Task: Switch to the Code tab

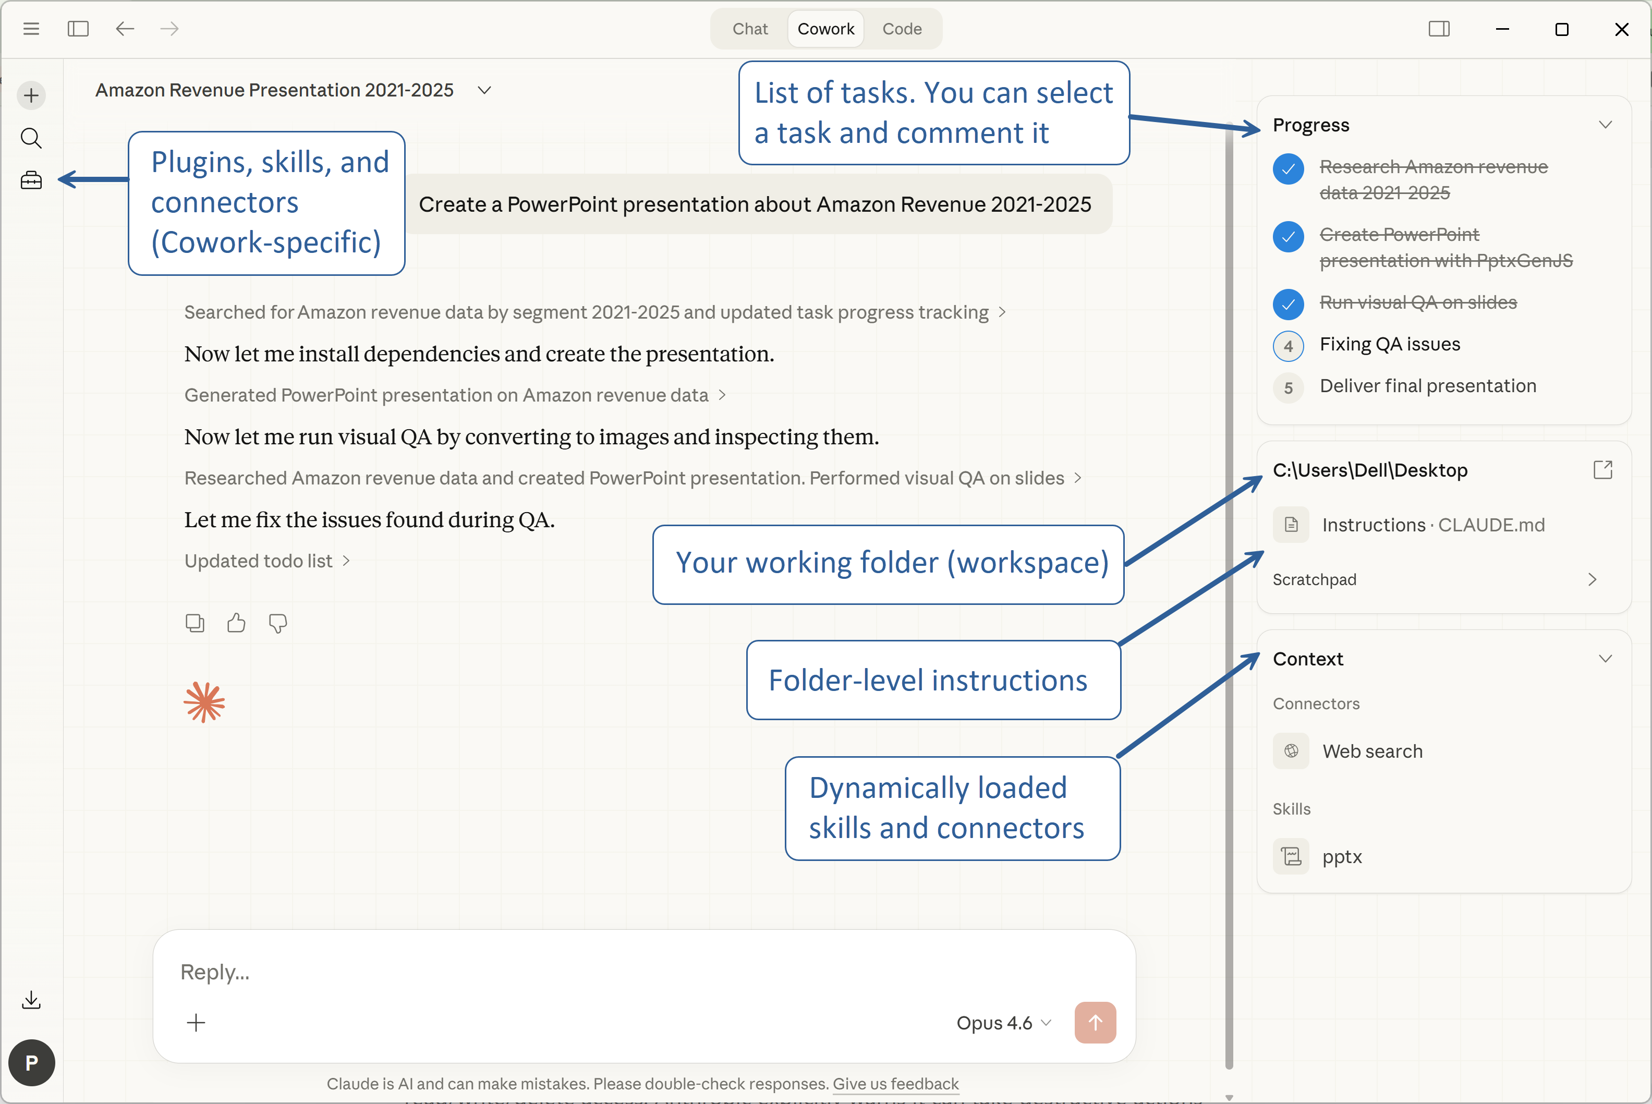Action: click(902, 29)
